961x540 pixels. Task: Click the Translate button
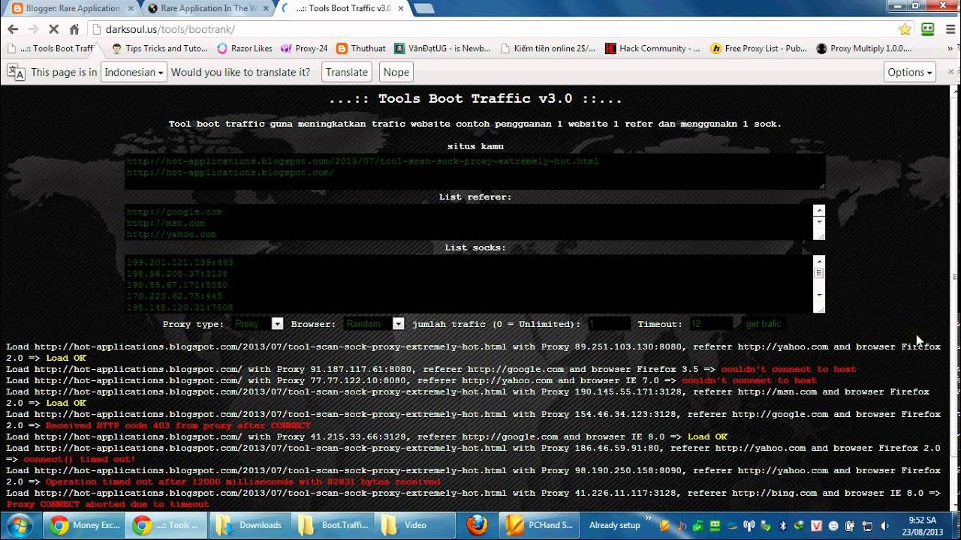pos(347,72)
